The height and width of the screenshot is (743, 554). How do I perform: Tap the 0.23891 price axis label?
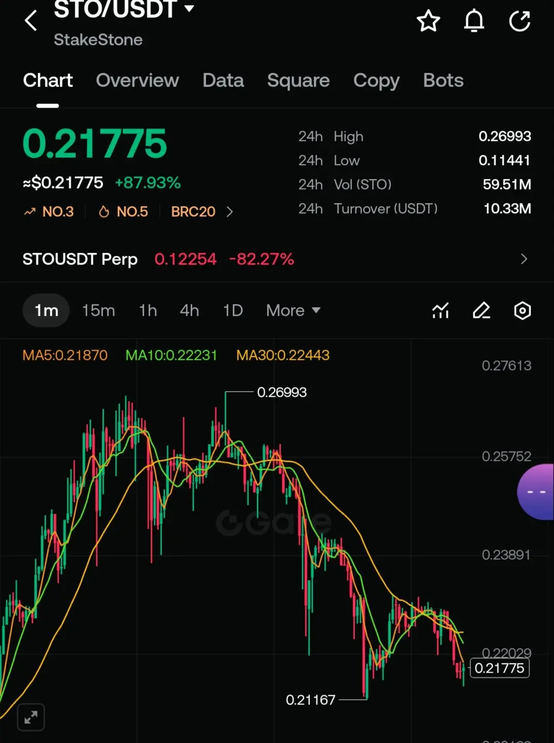point(506,555)
